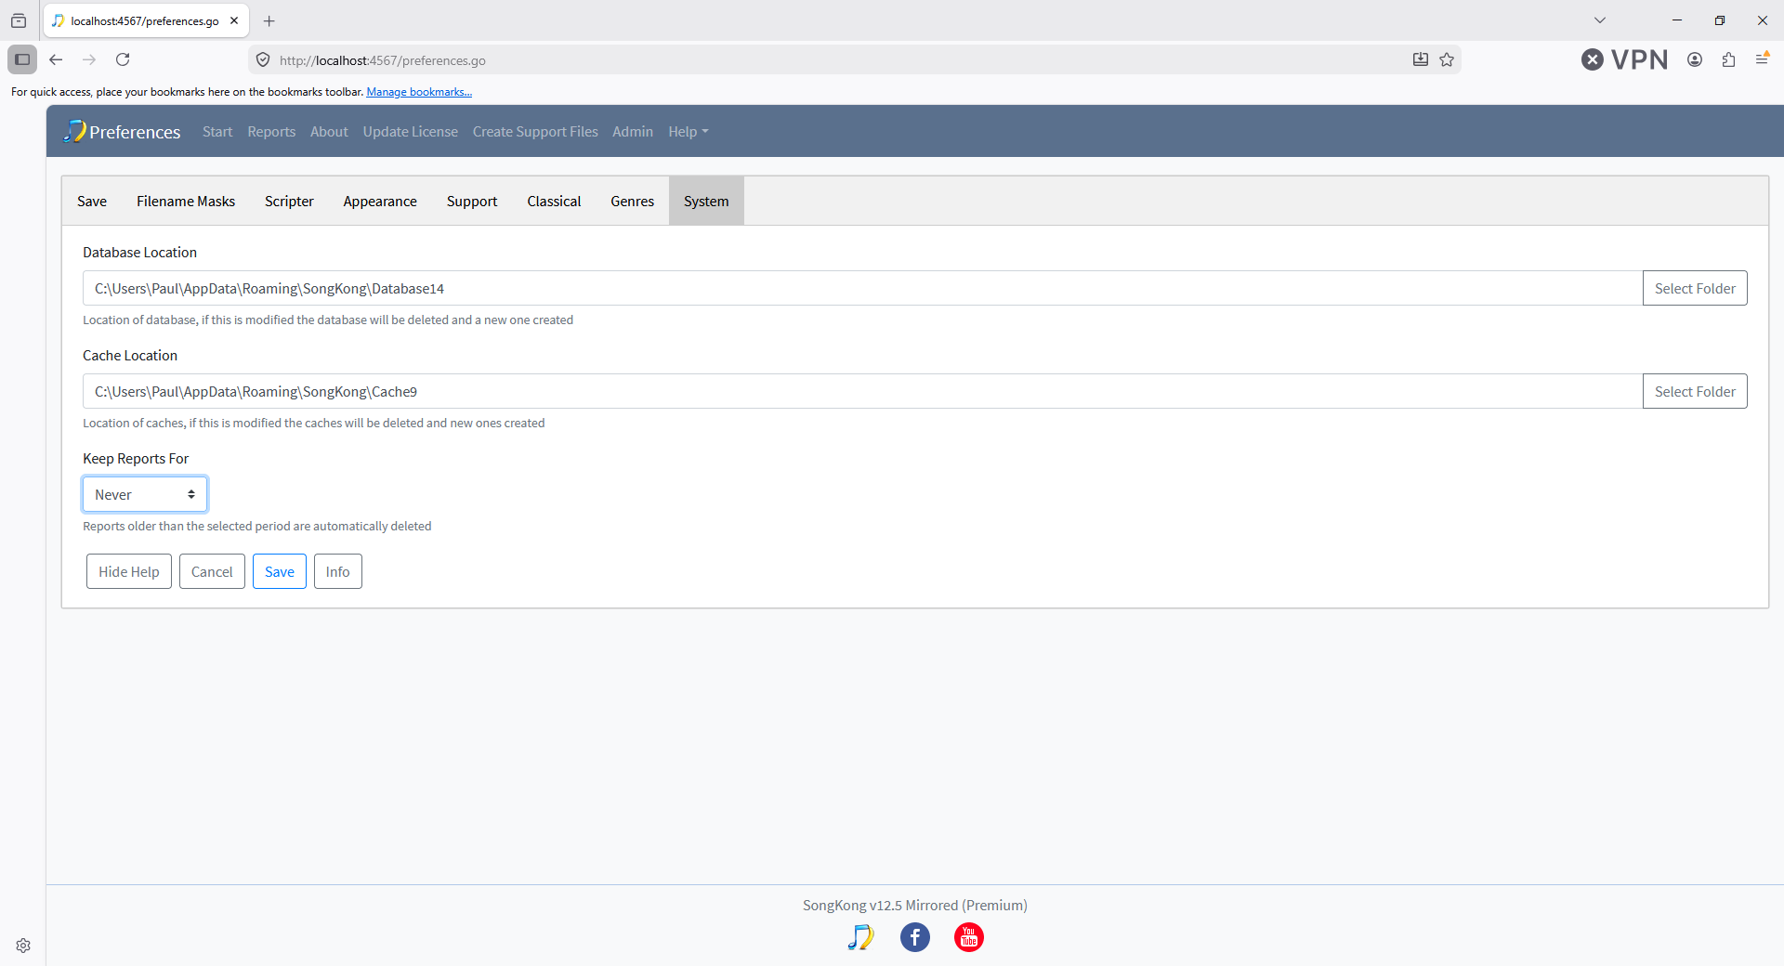Reload the page with refresh icon

[123, 59]
